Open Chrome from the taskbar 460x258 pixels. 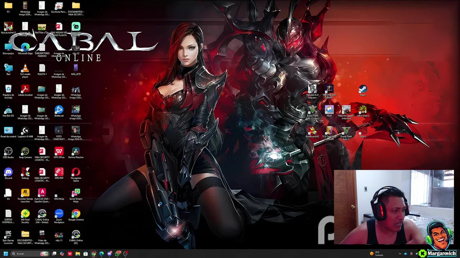93,254
